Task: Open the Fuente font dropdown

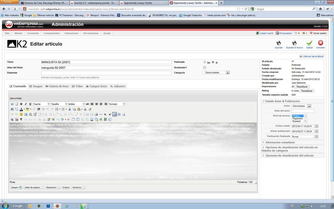Action: point(41,104)
